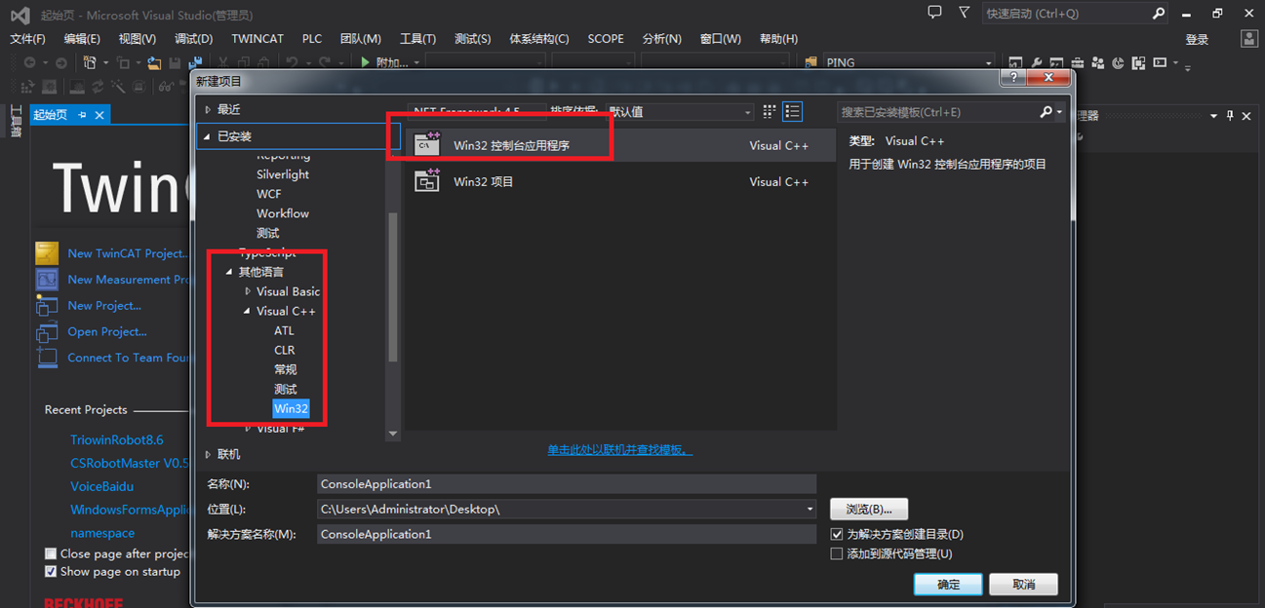Select the CLR tree item
This screenshot has width=1265, height=608.
[284, 351]
